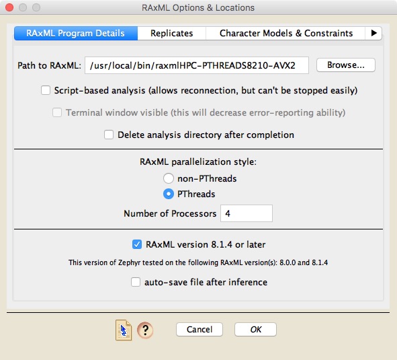The height and width of the screenshot is (360, 397).
Task: Click the document-with-cursor explanation icon
Action: pos(124,330)
